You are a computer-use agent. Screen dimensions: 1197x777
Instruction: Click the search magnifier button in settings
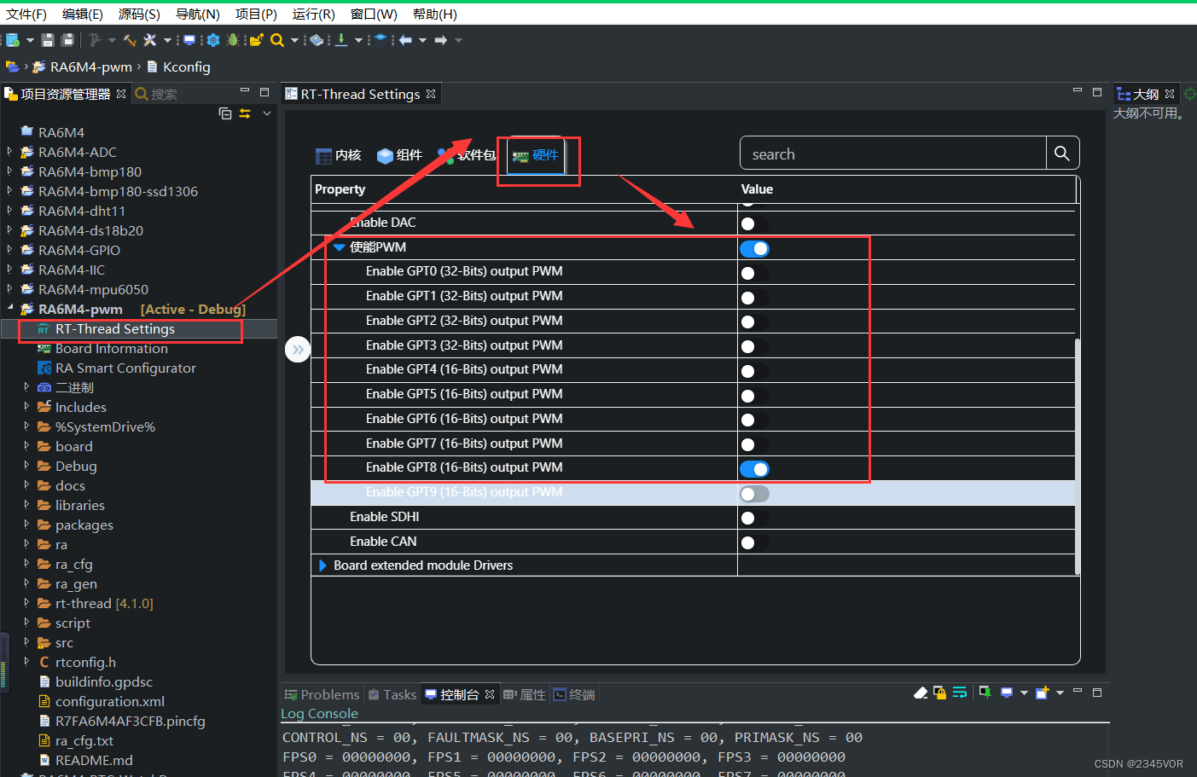pos(1062,154)
